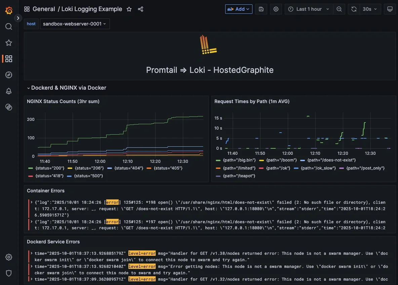
Task: Click the General breadcrumb link
Action: [x=44, y=9]
